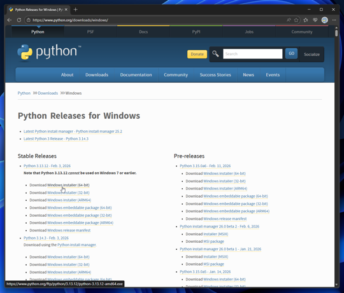
Task: Download 3.13.12 Windows installer (32-bit)
Action: click(x=68, y=193)
